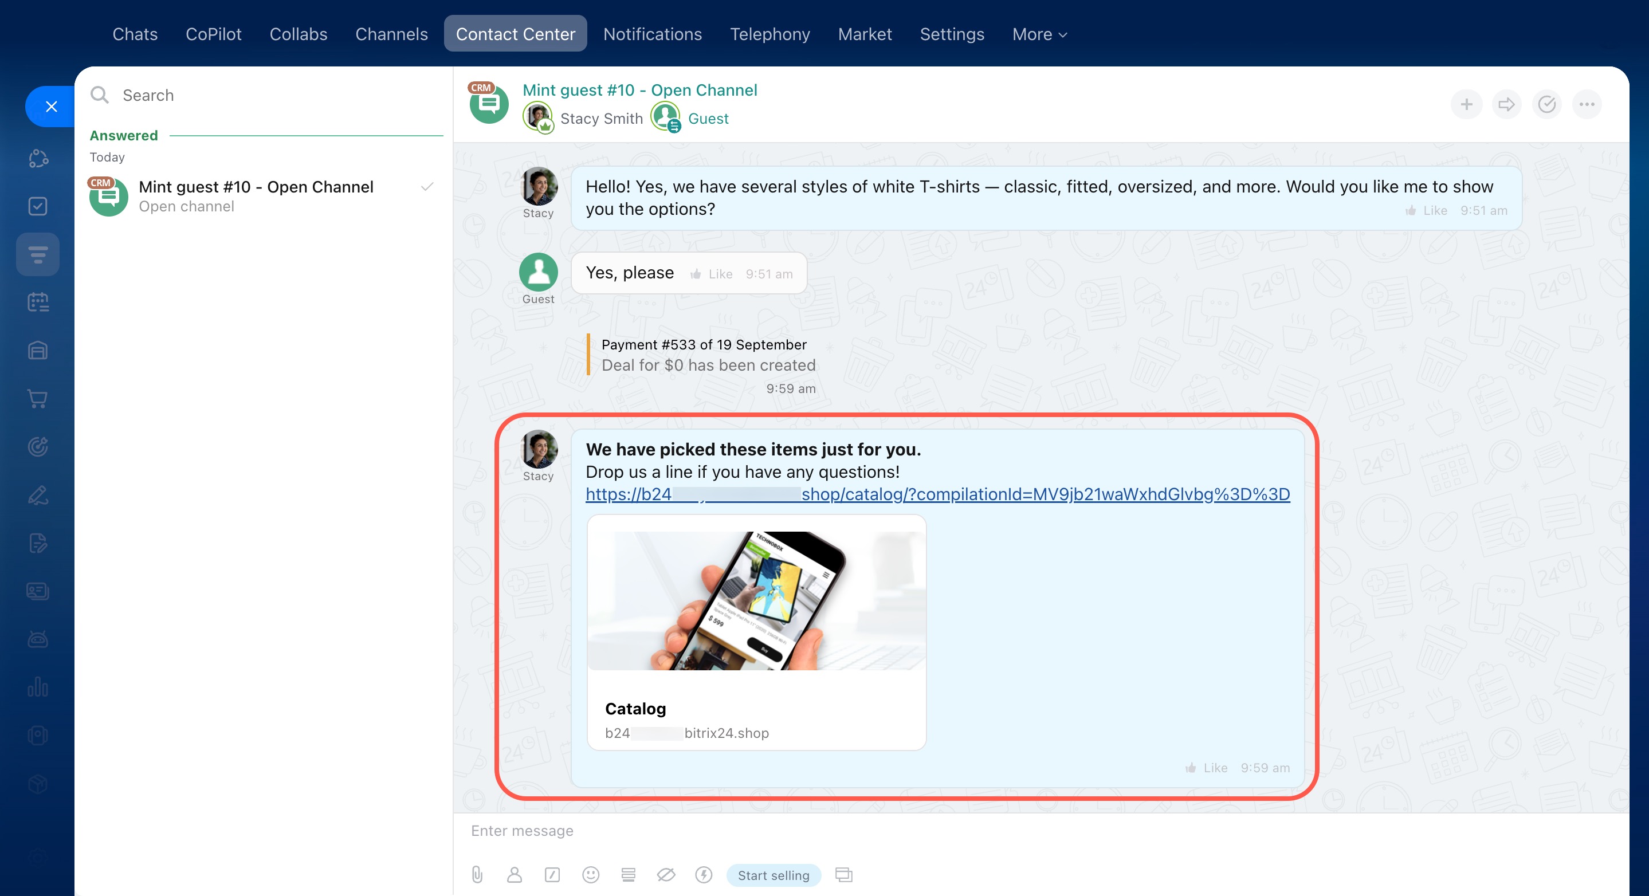This screenshot has height=896, width=1649.
Task: Open canned responses stacked-lines icon
Action: coord(628,874)
